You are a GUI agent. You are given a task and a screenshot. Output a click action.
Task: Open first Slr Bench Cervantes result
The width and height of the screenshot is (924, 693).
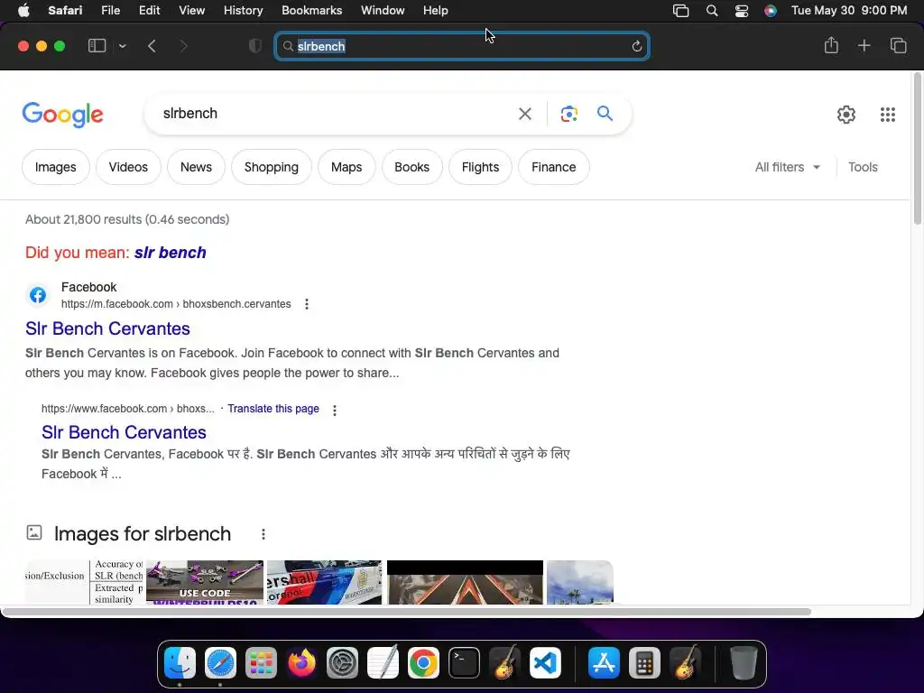coord(107,328)
